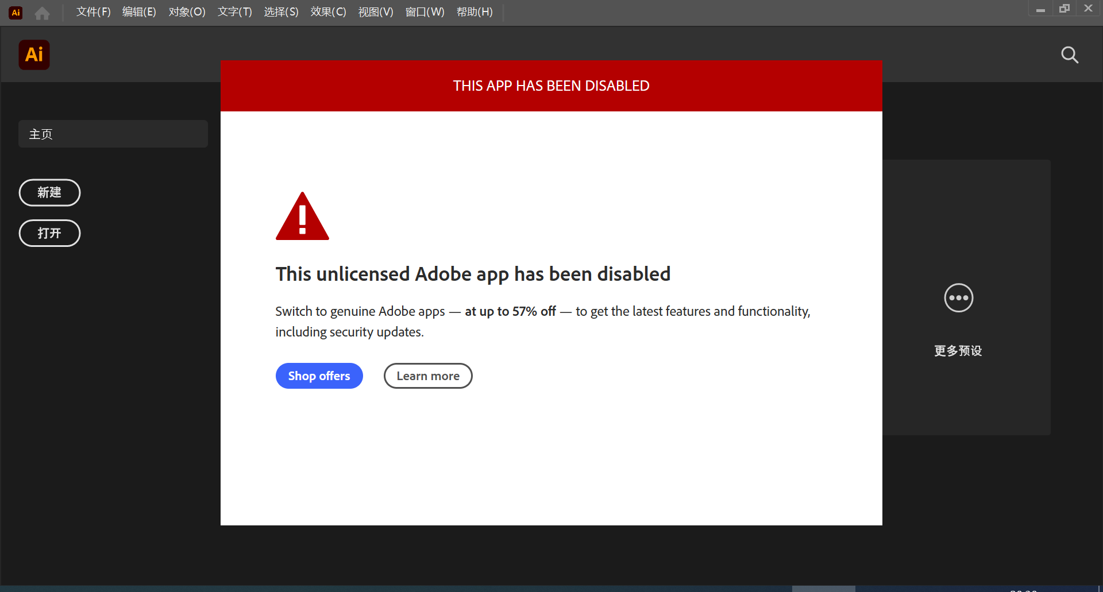This screenshot has width=1103, height=592.
Task: Click the small Ai logo in title bar
Action: pyautogui.click(x=16, y=13)
